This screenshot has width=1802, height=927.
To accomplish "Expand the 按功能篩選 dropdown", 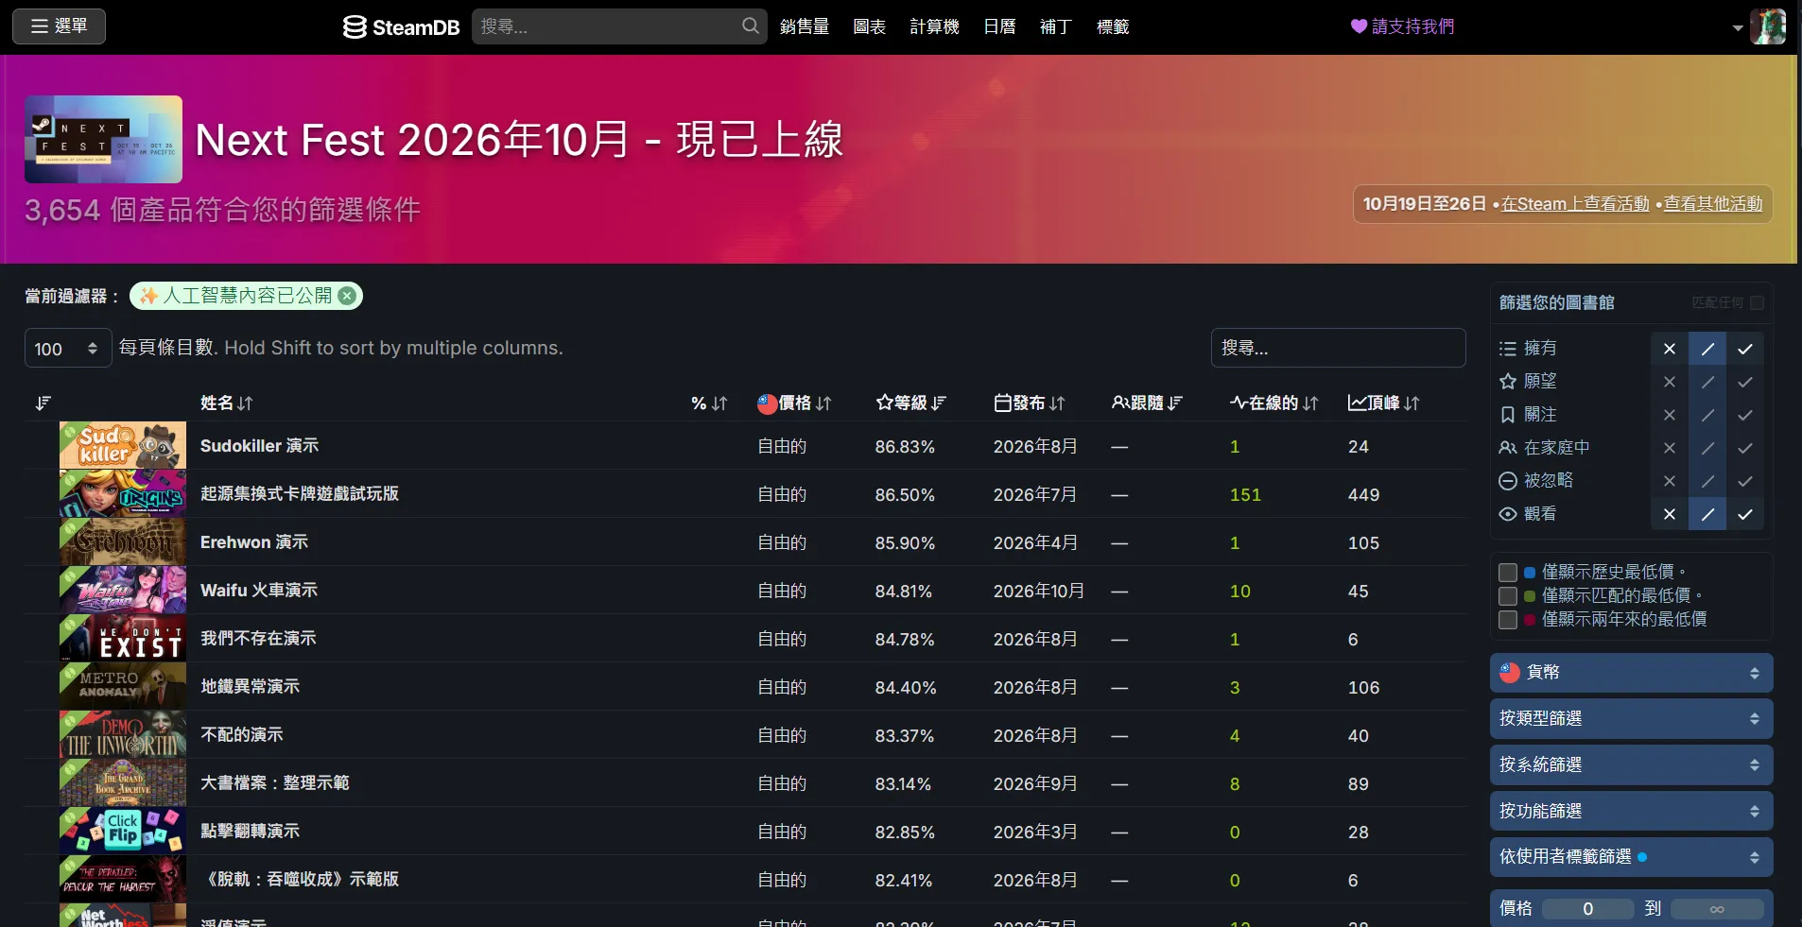I will pos(1631,812).
